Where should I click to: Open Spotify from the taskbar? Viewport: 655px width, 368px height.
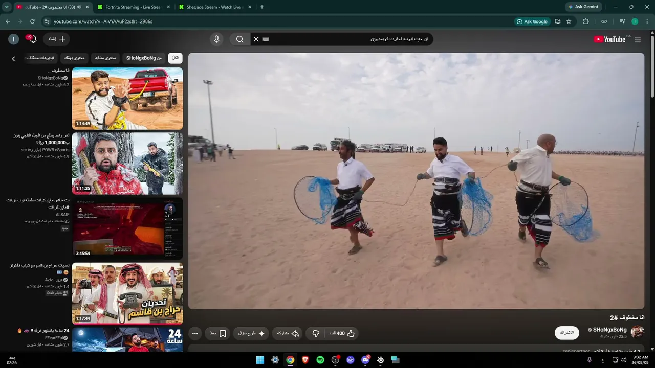click(320, 360)
